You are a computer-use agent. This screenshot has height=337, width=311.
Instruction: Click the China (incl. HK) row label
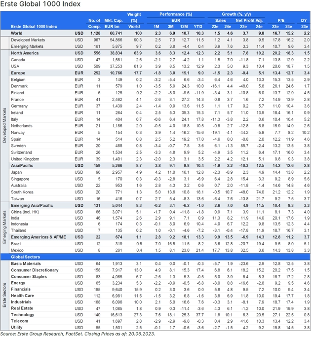(25, 212)
